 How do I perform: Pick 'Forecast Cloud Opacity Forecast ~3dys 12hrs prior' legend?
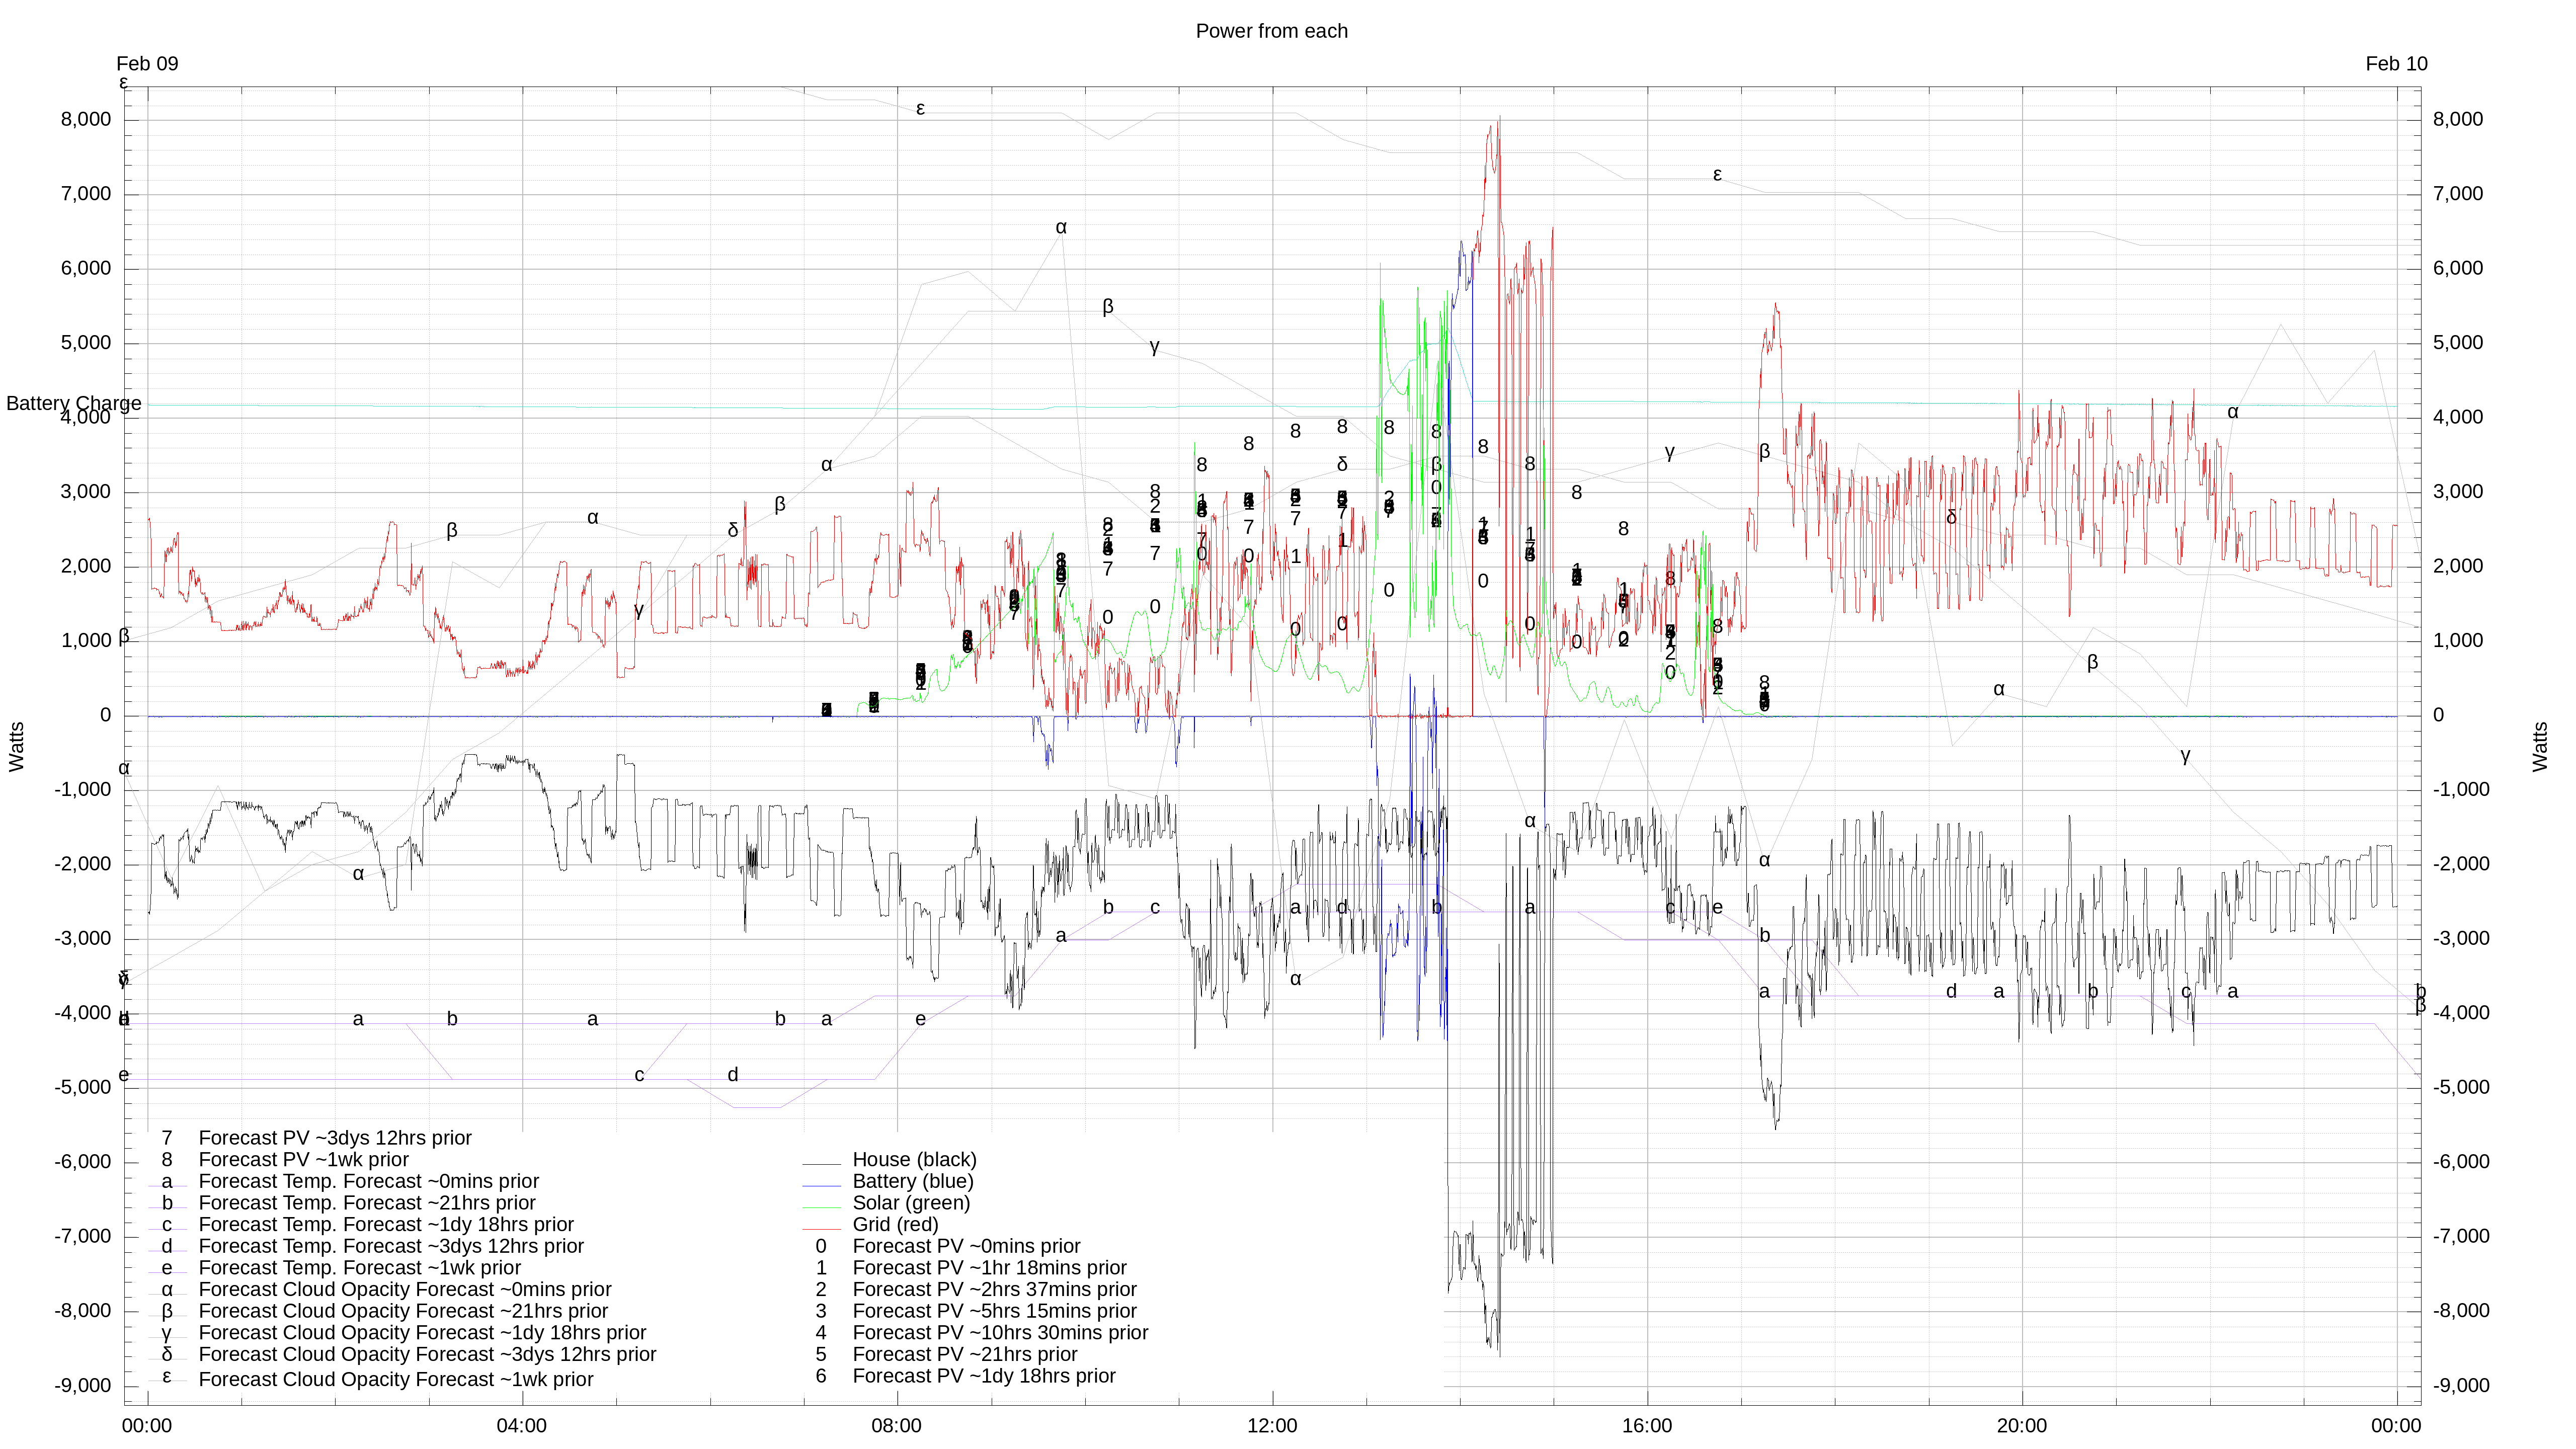click(x=427, y=1355)
